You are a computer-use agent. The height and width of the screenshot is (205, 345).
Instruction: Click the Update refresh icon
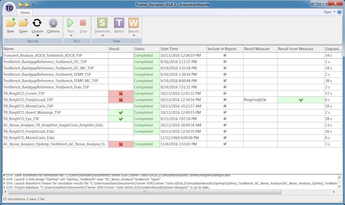pos(37,23)
